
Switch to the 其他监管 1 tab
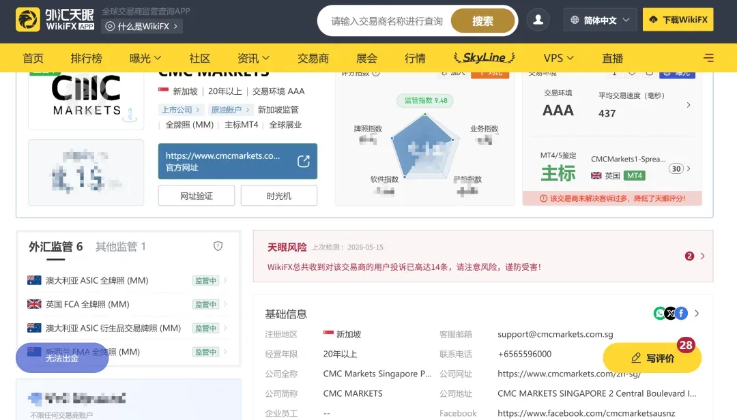pyautogui.click(x=120, y=246)
